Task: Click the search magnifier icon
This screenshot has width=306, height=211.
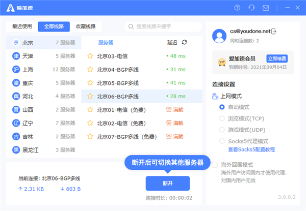Action: [131, 26]
